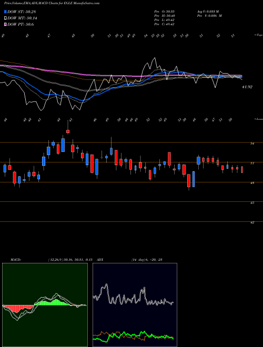This screenshot has height=347, width=263.
Task: Click the 41.92 label beside the EMA lines
Action: pyautogui.click(x=247, y=87)
